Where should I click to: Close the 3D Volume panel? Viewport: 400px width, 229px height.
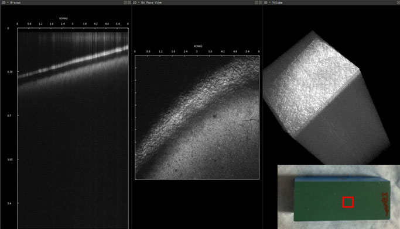pos(399,2)
